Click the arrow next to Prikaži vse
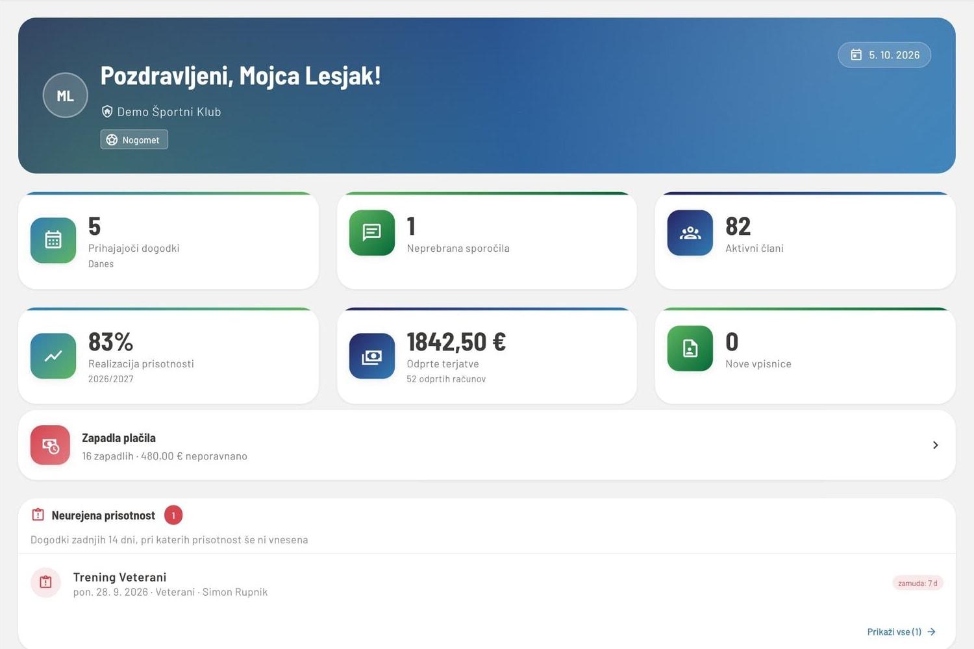974x649 pixels. 932,631
